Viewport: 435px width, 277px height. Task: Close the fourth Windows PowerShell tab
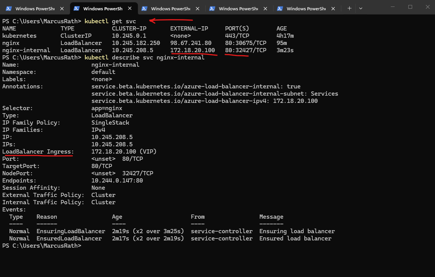(x=265, y=8)
